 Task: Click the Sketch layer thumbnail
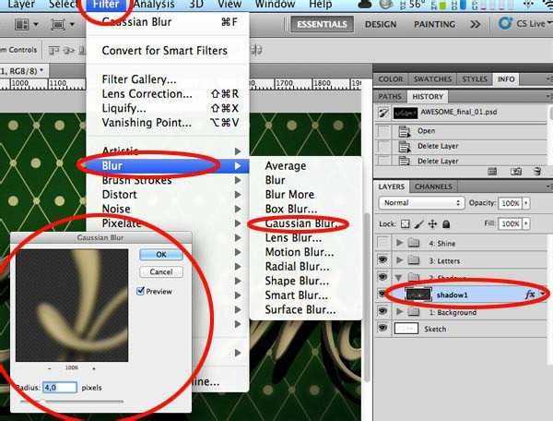[406, 329]
